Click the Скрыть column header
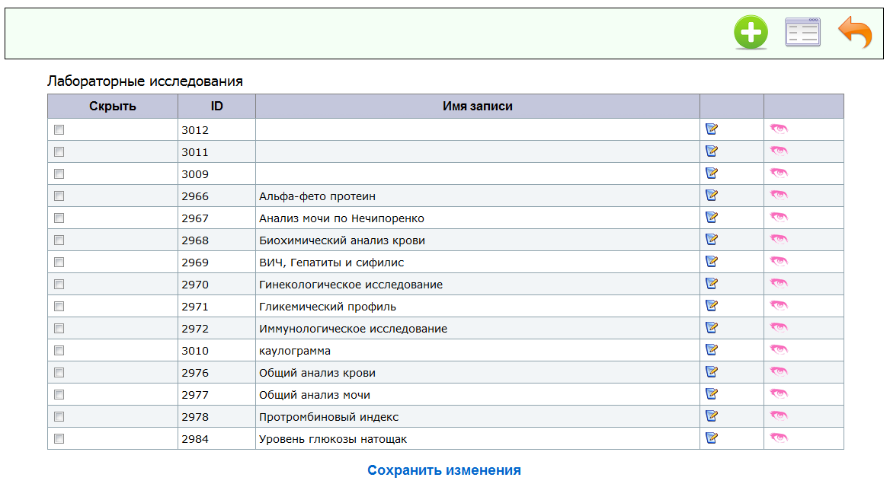 pos(112,107)
